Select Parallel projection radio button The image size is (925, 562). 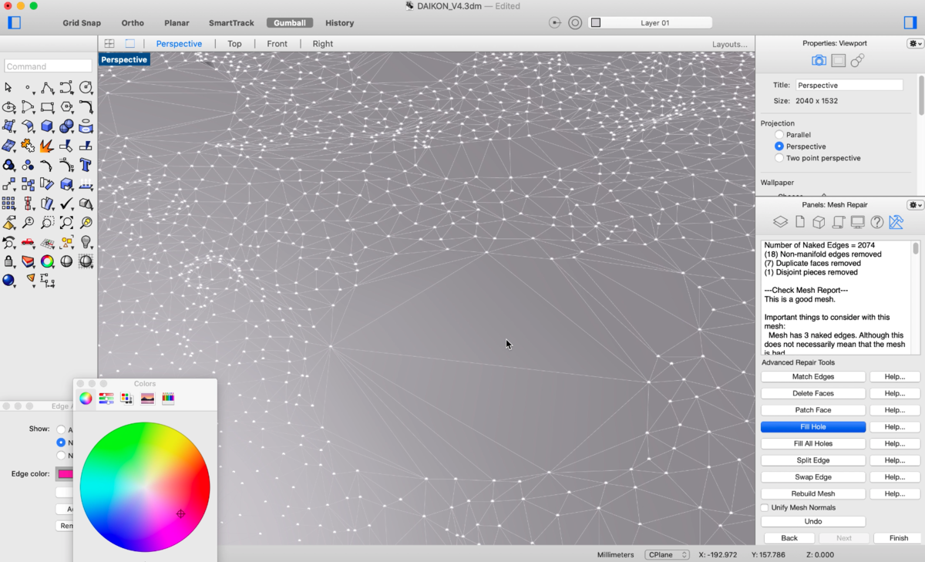tap(779, 135)
